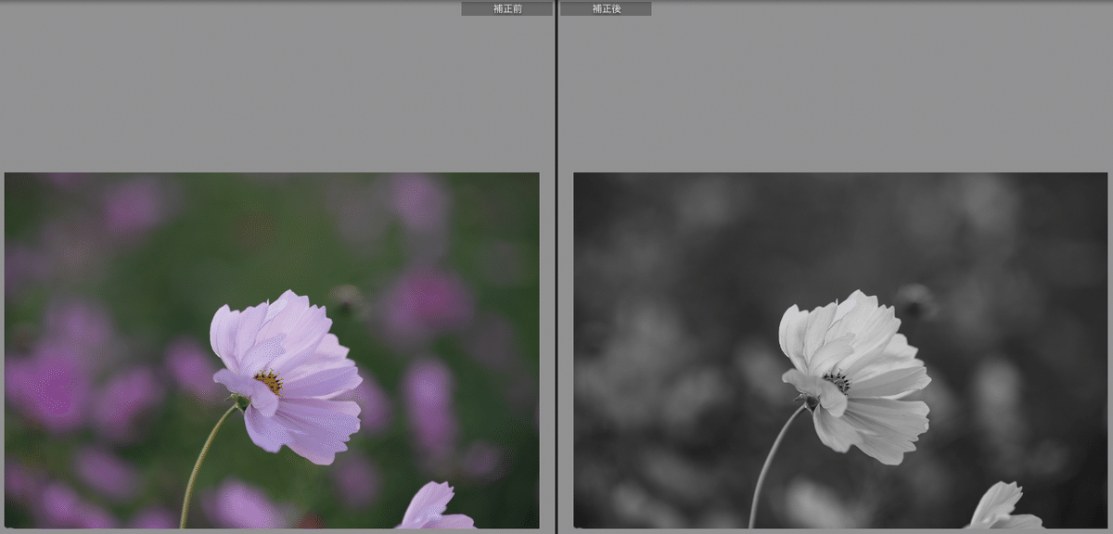Click the gray stem in the monochrome photo
This screenshot has height=534, width=1113.
(769, 464)
